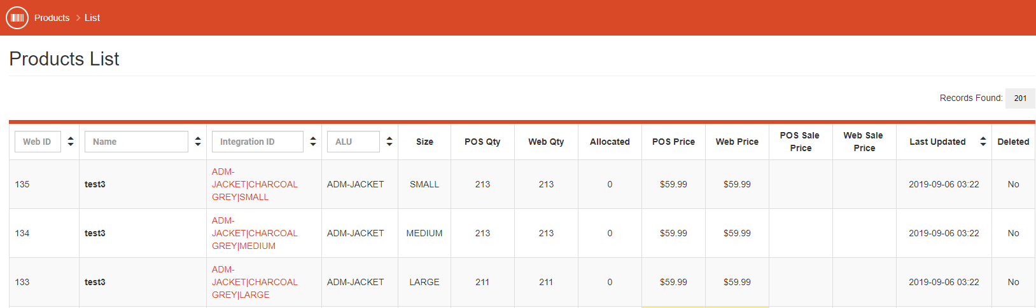Viewport: 1036px width, 308px height.
Task: Click POS Qty 211 in row 133
Action: pyautogui.click(x=482, y=282)
